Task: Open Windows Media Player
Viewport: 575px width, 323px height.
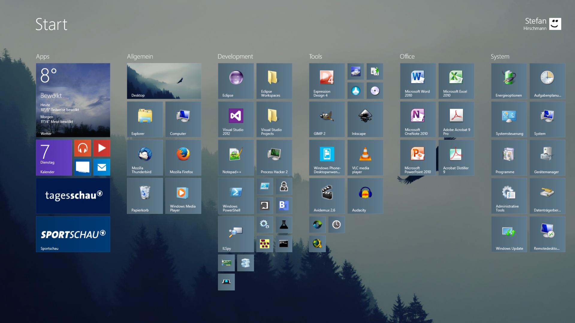Action: coord(183,196)
